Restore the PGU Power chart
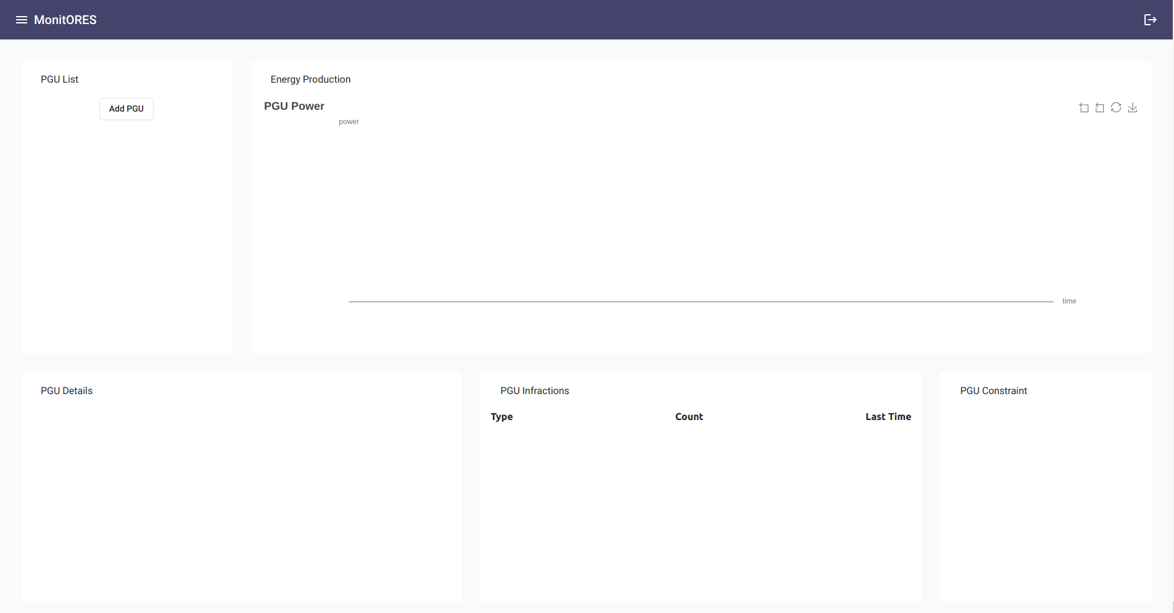 [x=1116, y=108]
